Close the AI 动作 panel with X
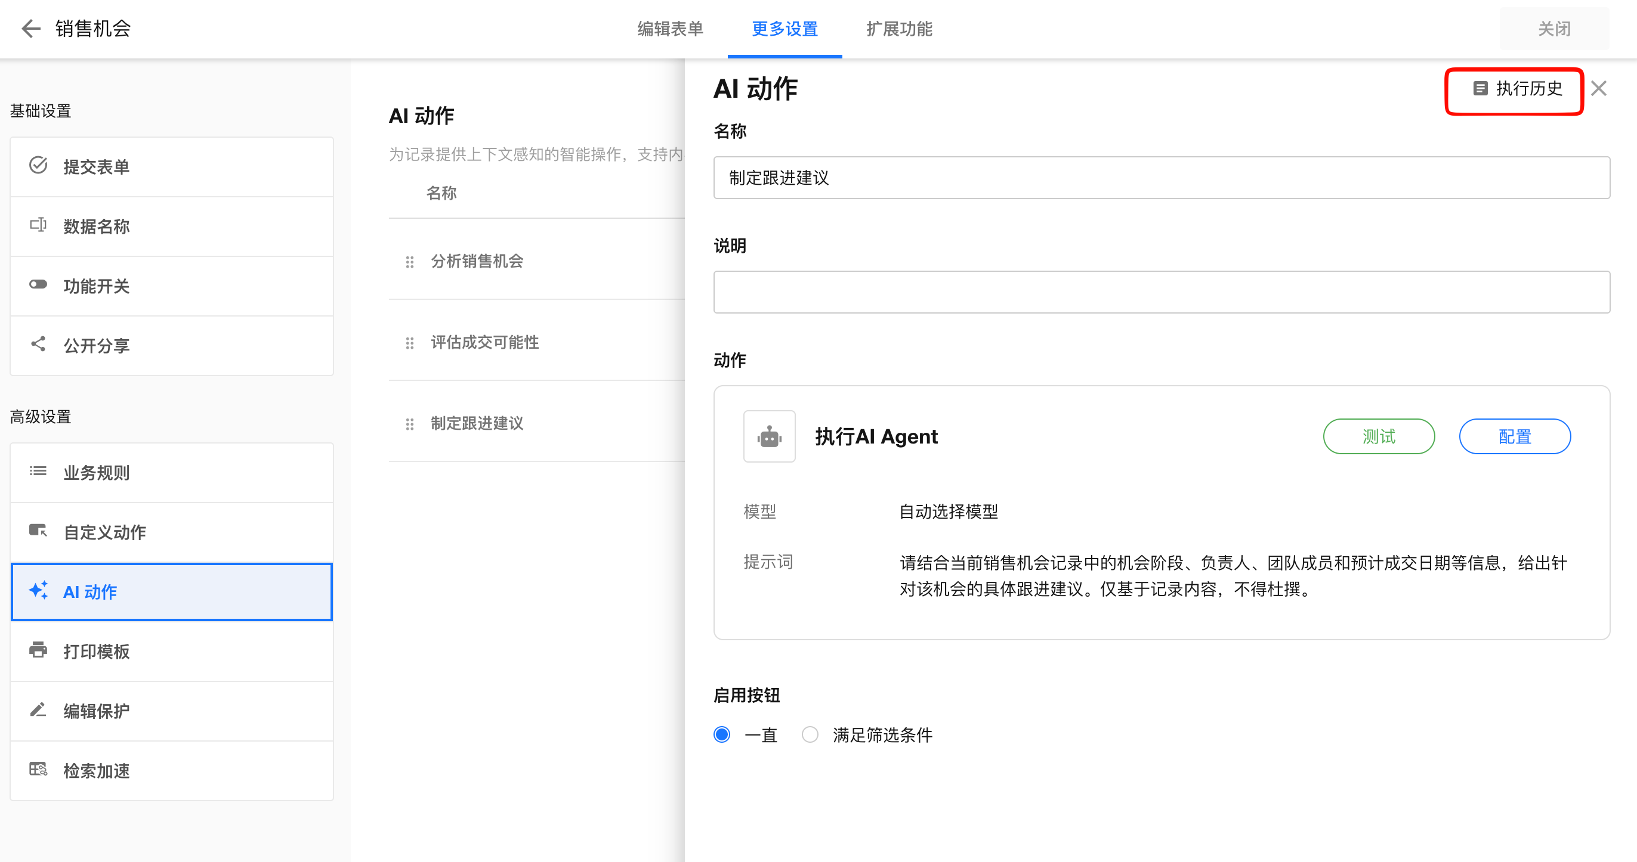 (1599, 88)
